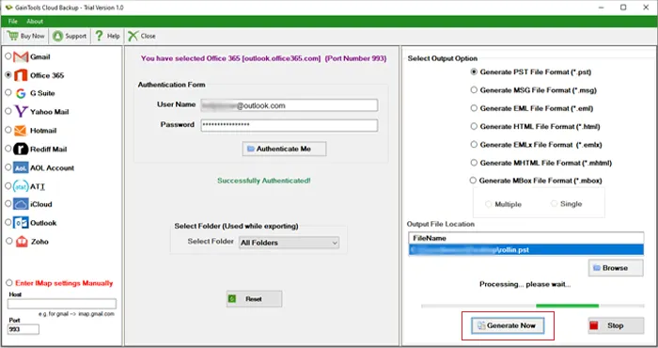This screenshot has width=658, height=348.
Task: Click the Hotmail envelope icon
Action: coord(20,131)
